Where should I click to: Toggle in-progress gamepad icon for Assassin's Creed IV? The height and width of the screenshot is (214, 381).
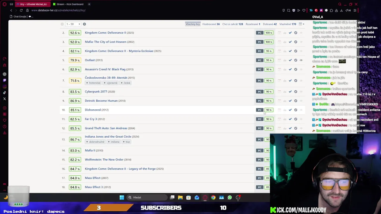click(x=285, y=70)
